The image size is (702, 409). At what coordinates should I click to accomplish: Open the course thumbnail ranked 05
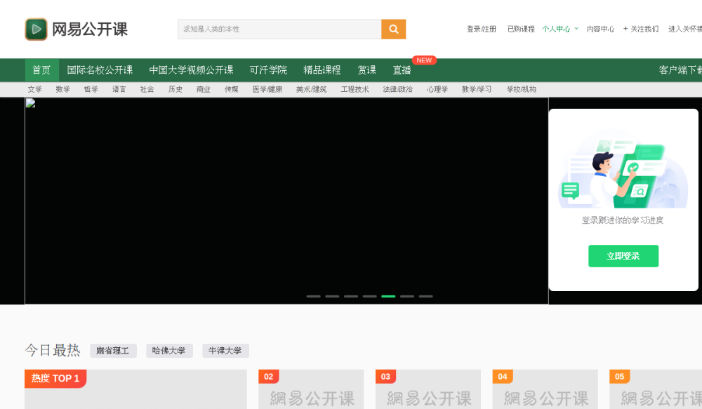click(x=656, y=389)
